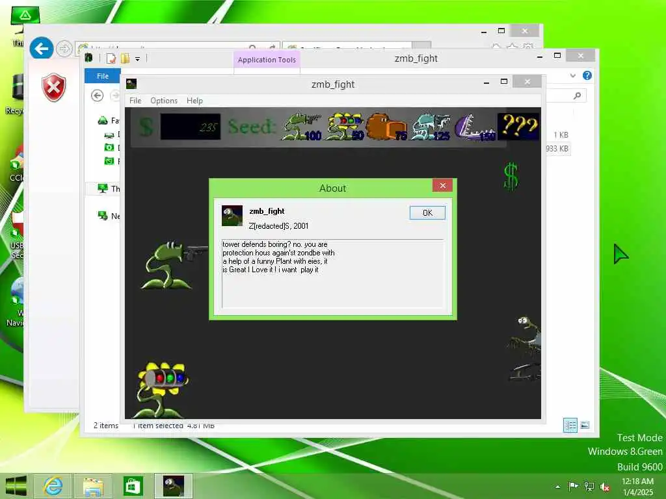Go back in the Internet Explorer window

pos(42,48)
